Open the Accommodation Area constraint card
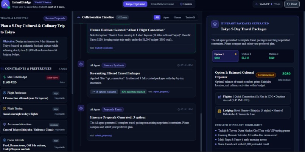Viewport: 305px width, 152px height. (x=34, y=127)
